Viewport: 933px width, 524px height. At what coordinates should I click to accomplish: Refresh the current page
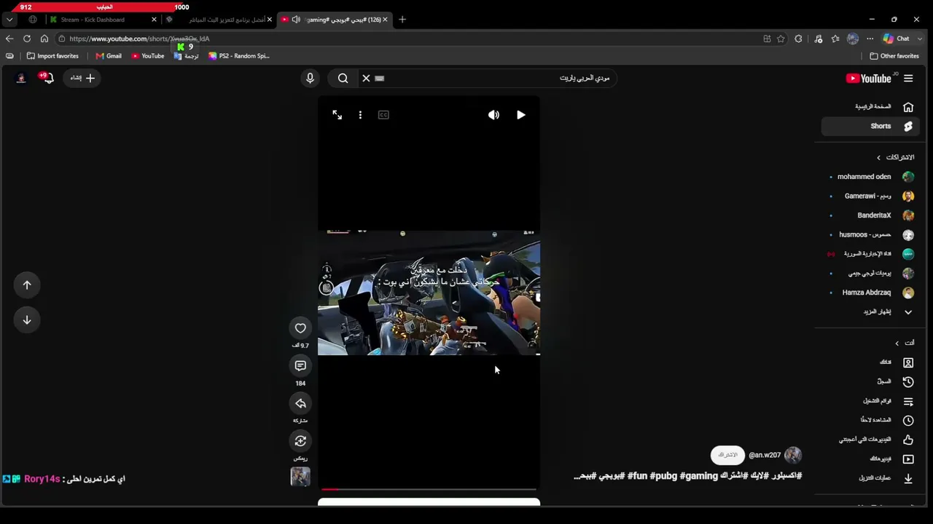[27, 39]
